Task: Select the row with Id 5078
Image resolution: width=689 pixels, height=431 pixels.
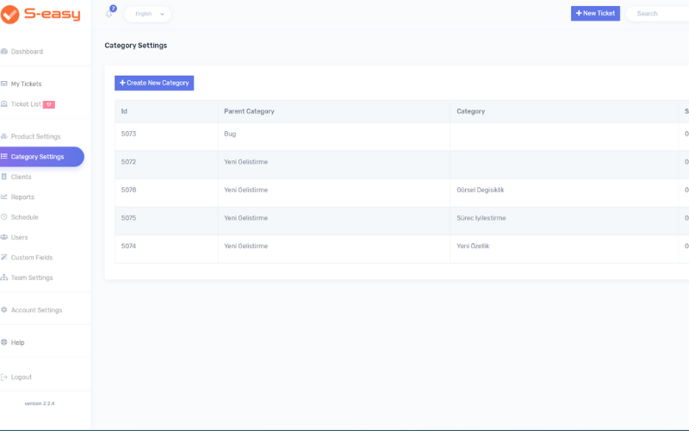Action: pyautogui.click(x=401, y=193)
